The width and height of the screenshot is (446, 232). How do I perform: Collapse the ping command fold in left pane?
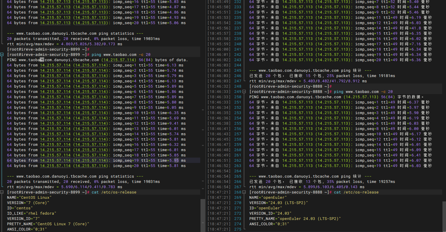[2, 55]
